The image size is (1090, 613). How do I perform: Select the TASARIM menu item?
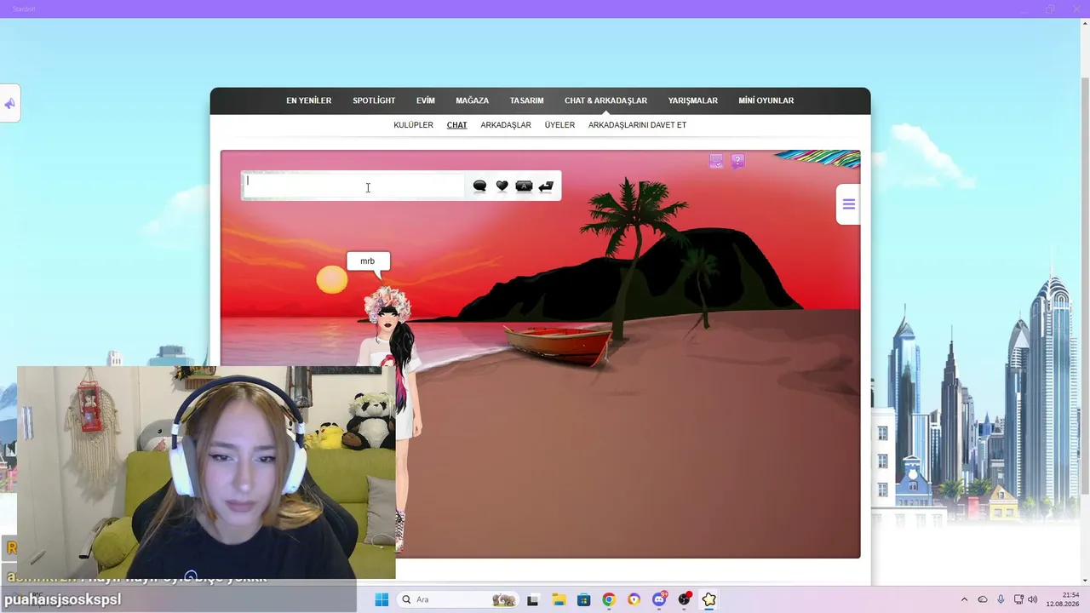526,100
